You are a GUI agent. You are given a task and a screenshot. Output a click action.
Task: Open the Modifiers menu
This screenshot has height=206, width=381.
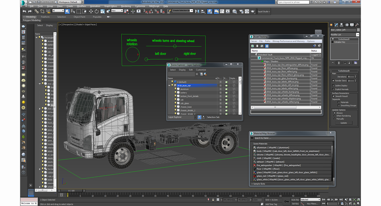tap(81, 6)
